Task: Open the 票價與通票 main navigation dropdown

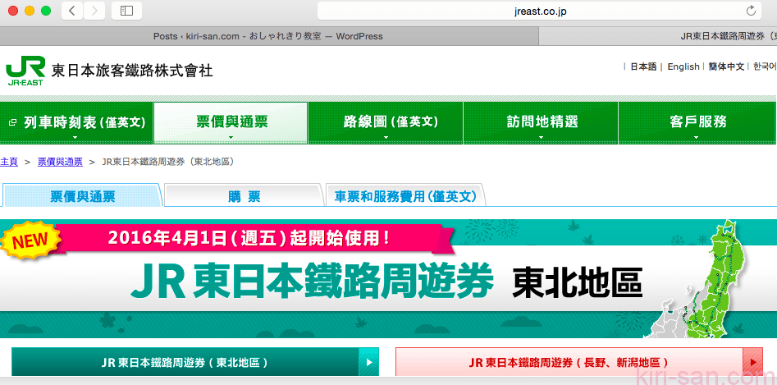Action: [x=231, y=123]
